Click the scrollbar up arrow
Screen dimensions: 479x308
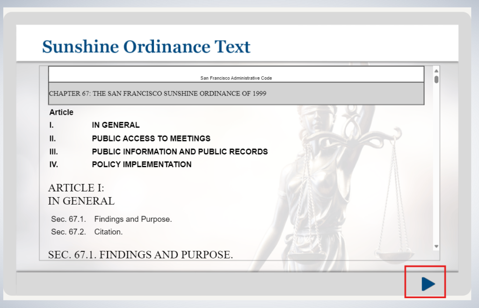click(436, 71)
